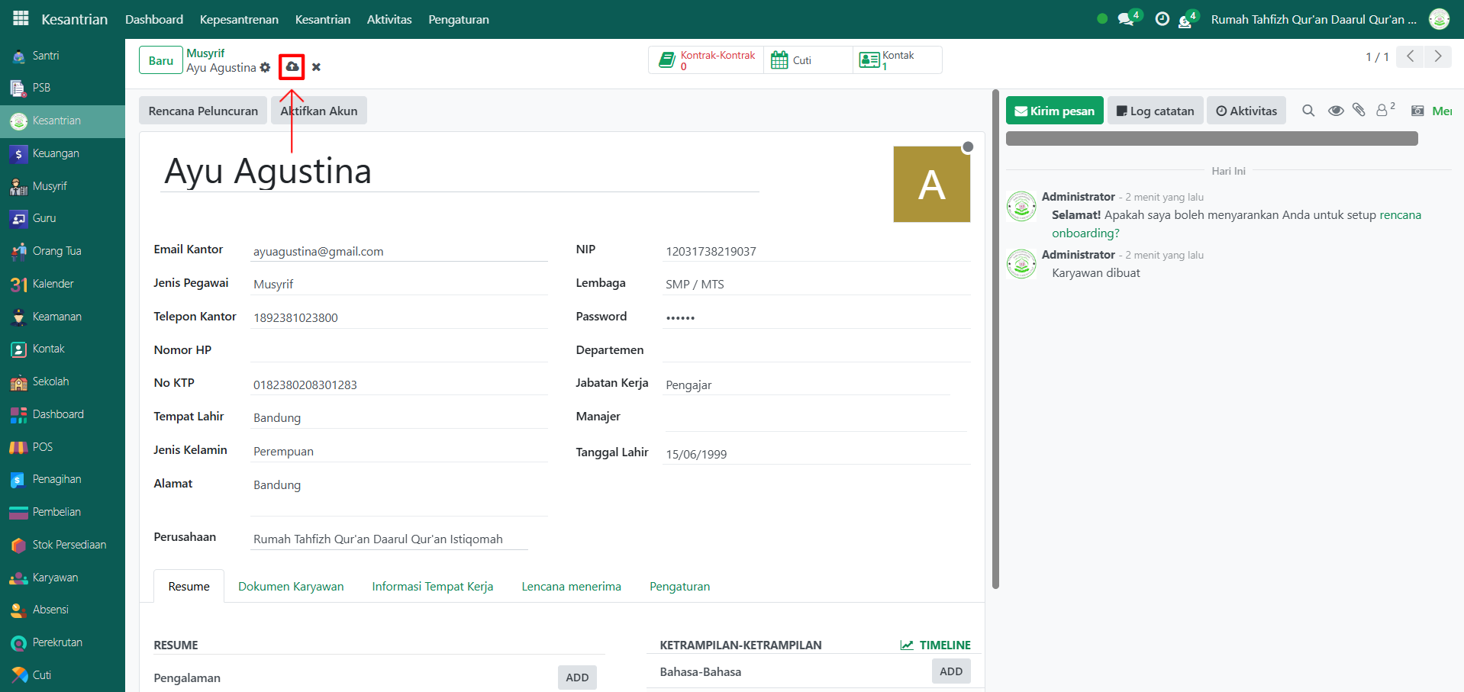Click the clock activities icon in navbar
Screen dimensions: 1464x692
[1162, 19]
